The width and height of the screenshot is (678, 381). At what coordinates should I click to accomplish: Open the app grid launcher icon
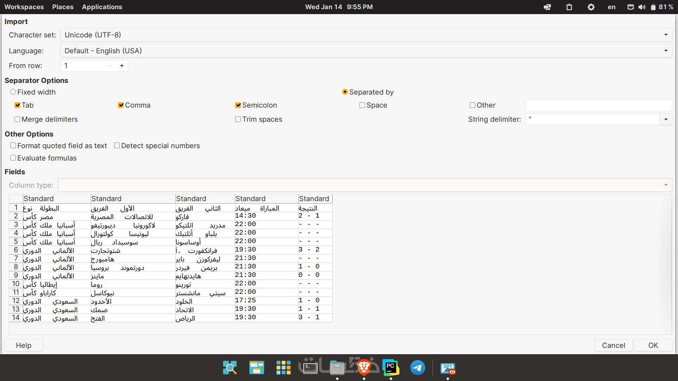click(283, 368)
